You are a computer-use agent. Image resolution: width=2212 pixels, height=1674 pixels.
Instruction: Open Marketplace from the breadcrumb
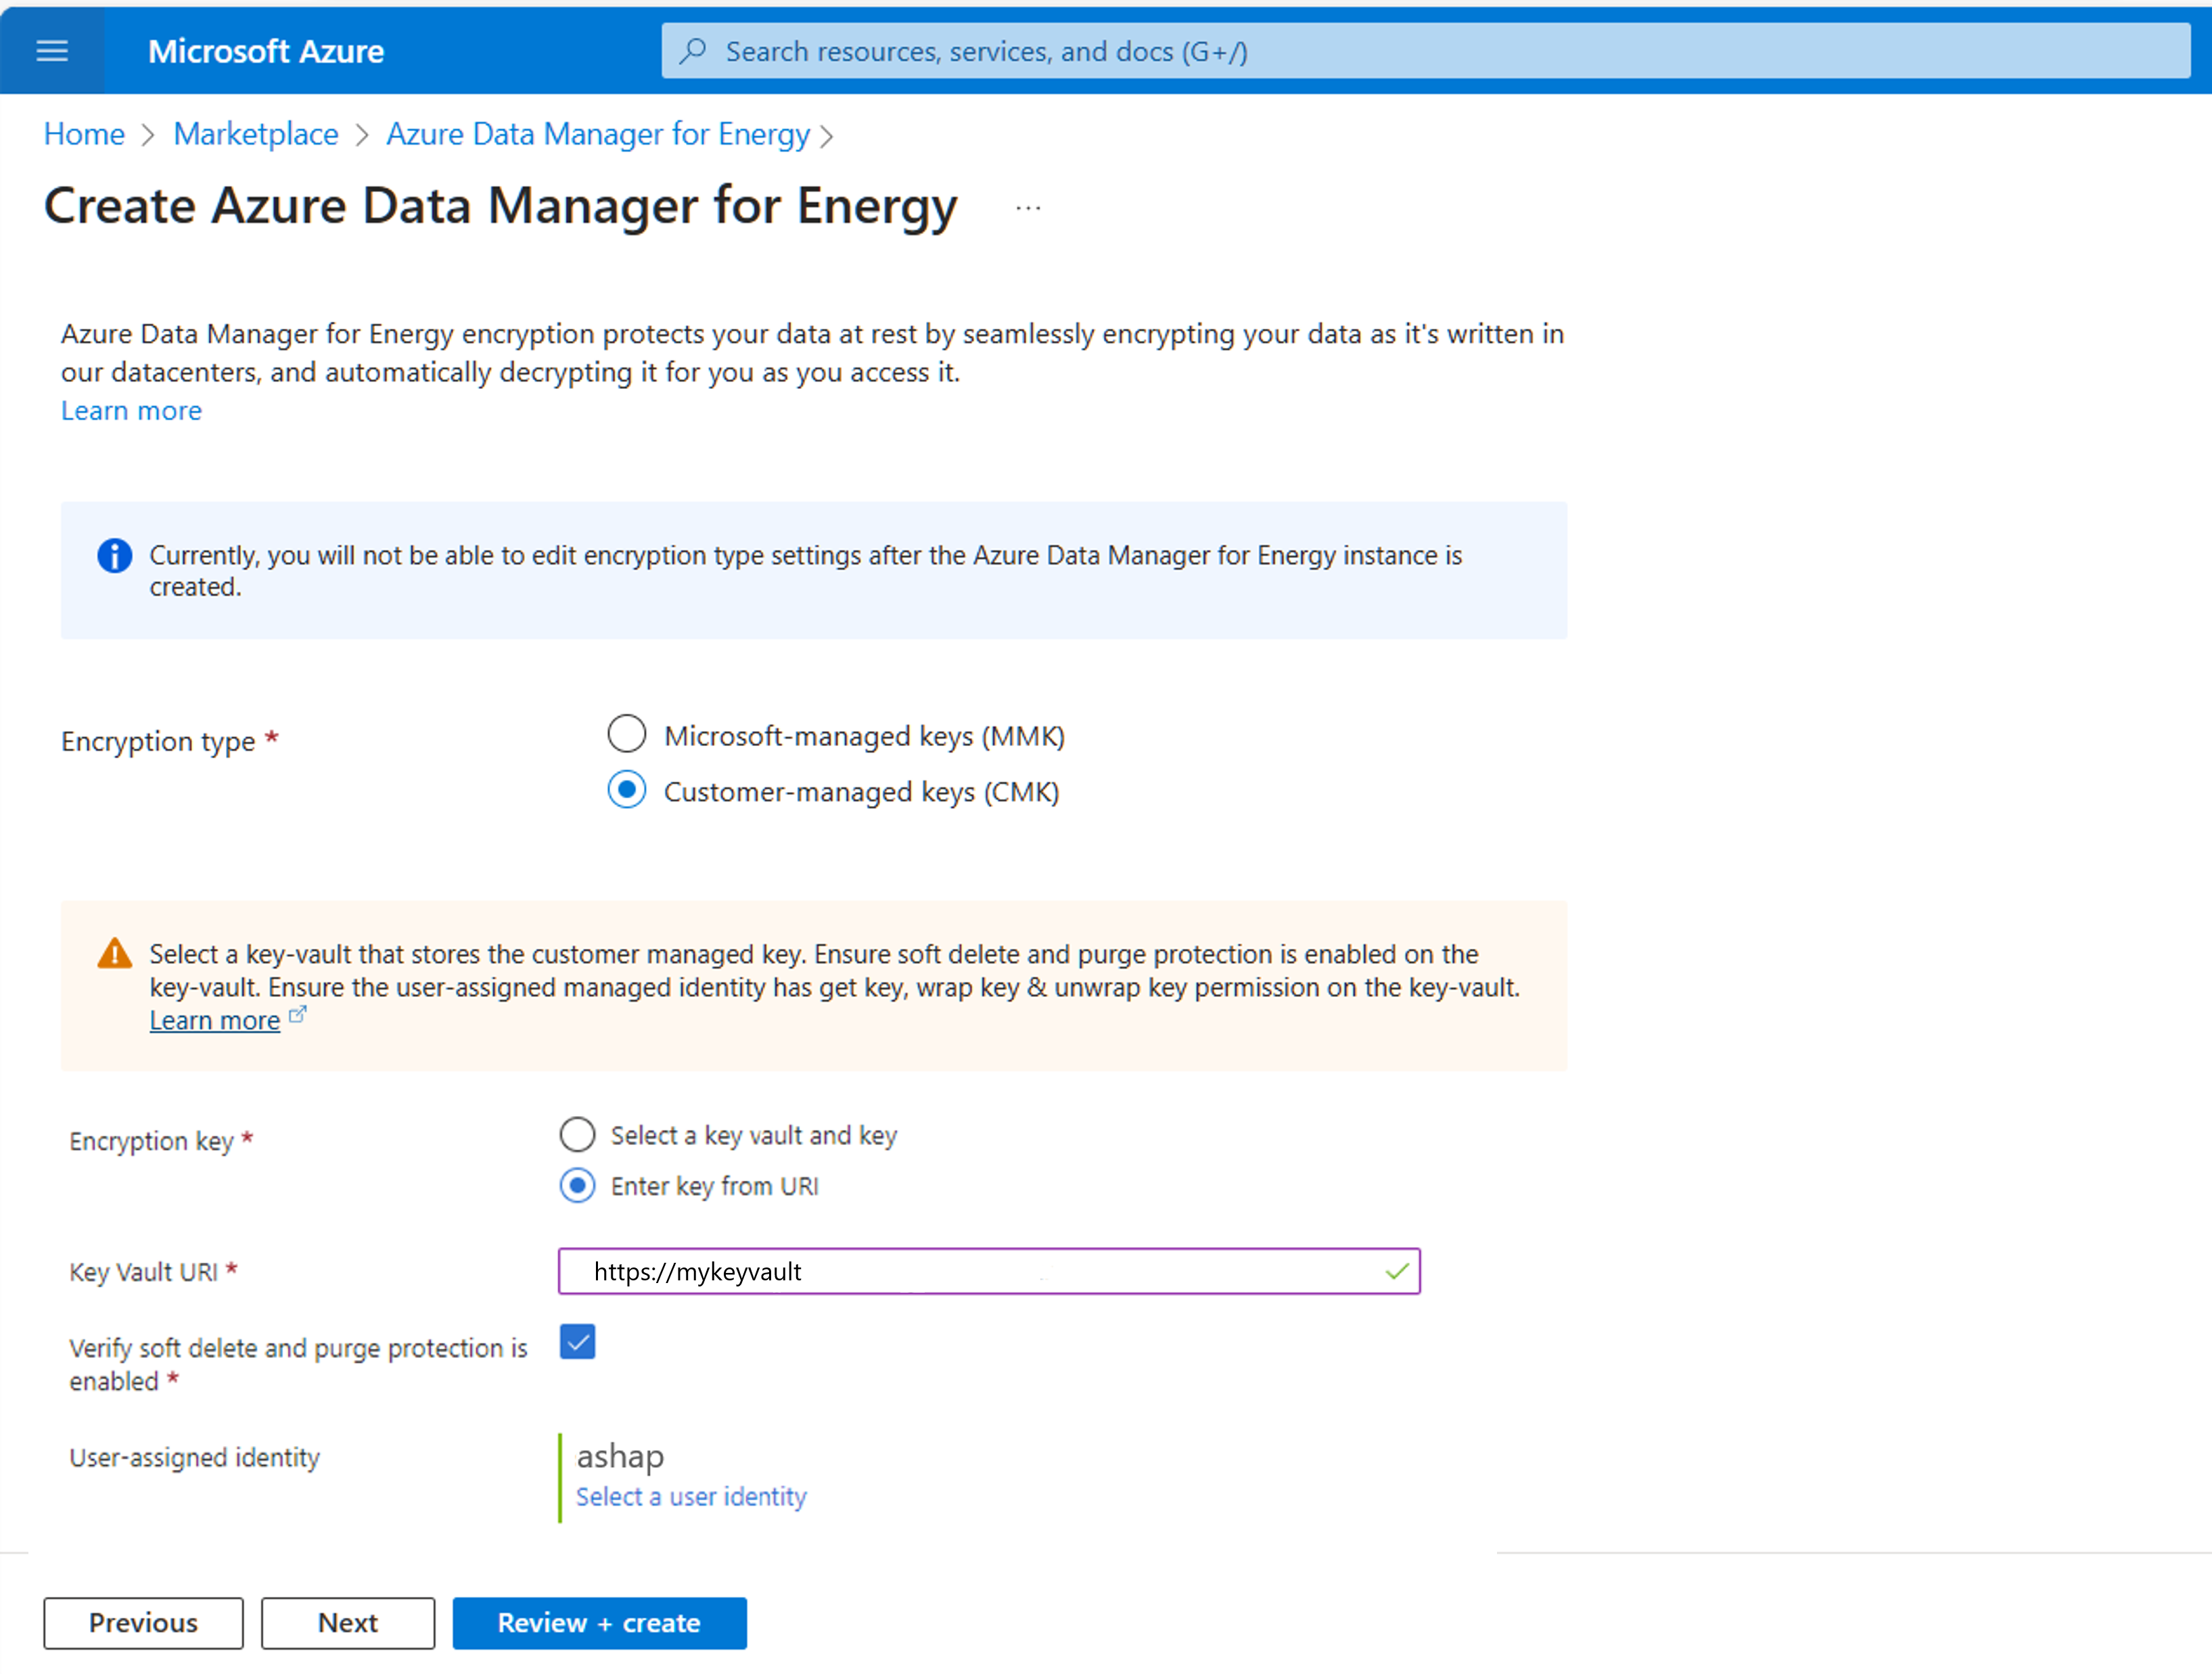point(256,133)
